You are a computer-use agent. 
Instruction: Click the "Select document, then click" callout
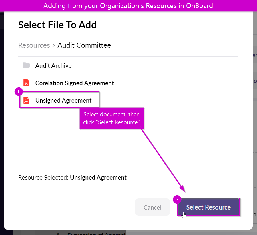pos(111,118)
